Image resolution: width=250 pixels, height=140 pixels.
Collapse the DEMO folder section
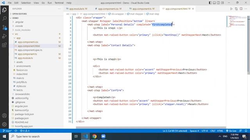(16, 18)
